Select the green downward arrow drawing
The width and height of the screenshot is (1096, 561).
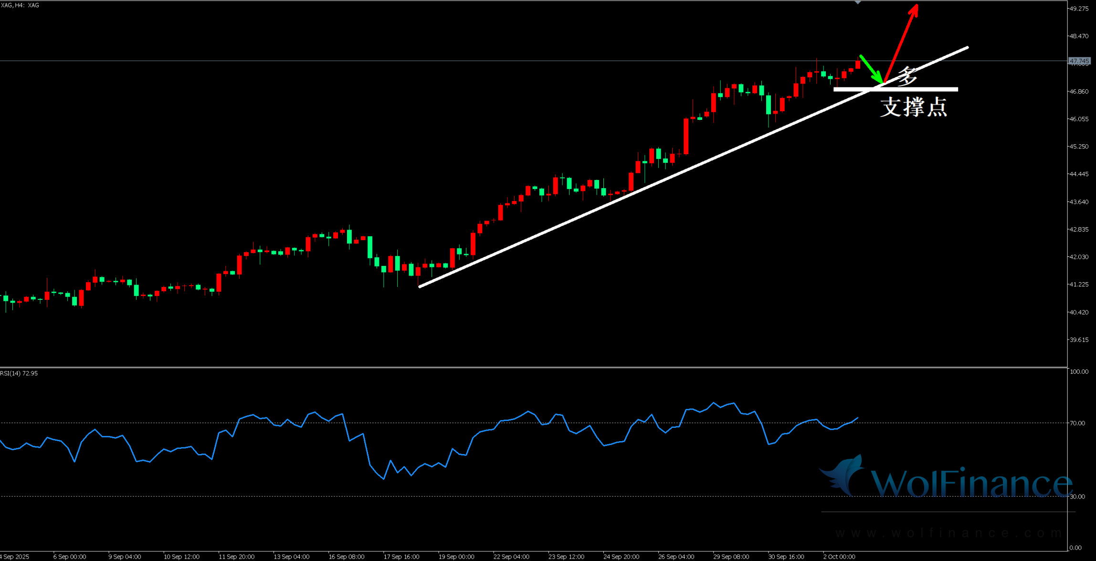(x=871, y=69)
